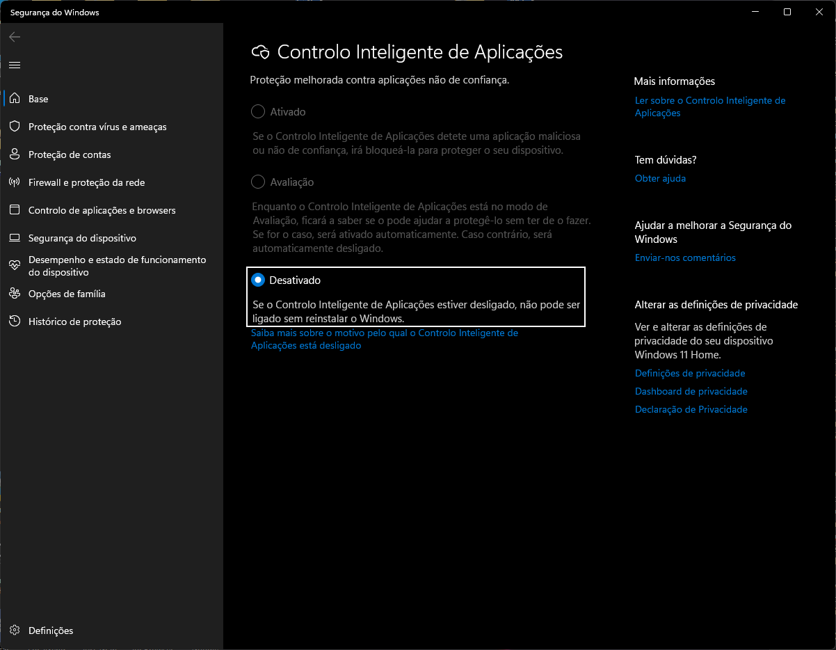
Task: Click the Controlo Inteligente de Aplicações heading
Action: pos(420,52)
